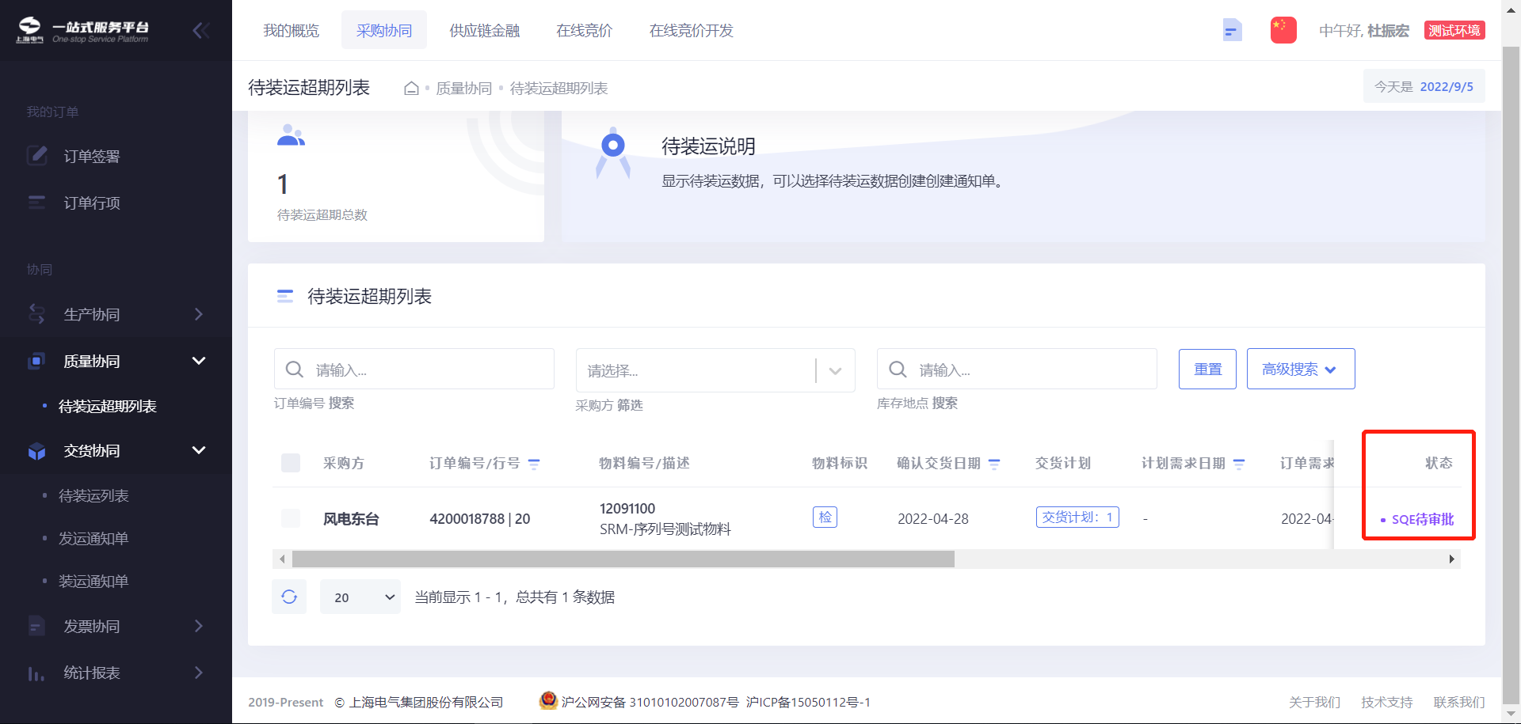Toggle the select-all checkbox in table header
1521x724 pixels.
(291, 463)
